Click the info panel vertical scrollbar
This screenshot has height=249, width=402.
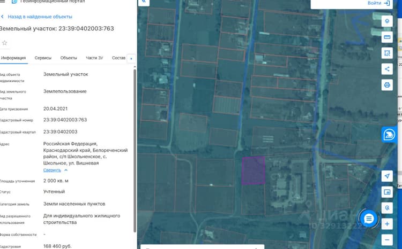tap(135, 151)
